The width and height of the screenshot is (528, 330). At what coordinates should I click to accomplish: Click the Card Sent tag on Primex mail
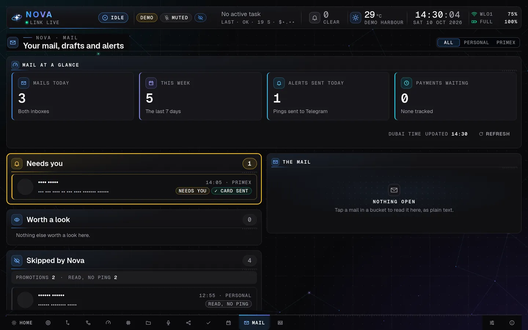pos(231,191)
